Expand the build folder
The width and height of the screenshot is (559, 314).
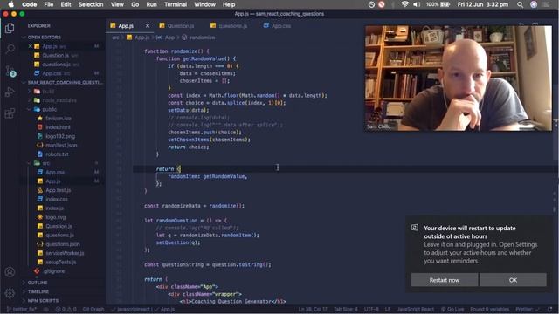click(x=48, y=91)
